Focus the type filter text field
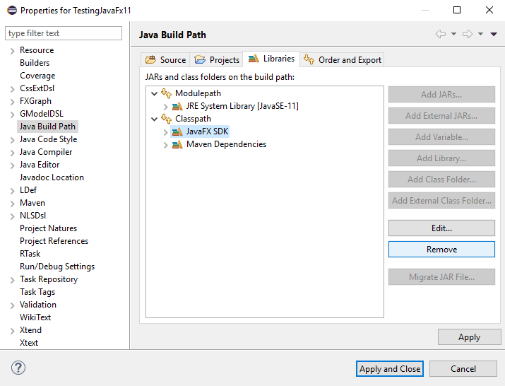The width and height of the screenshot is (505, 386). point(64,33)
